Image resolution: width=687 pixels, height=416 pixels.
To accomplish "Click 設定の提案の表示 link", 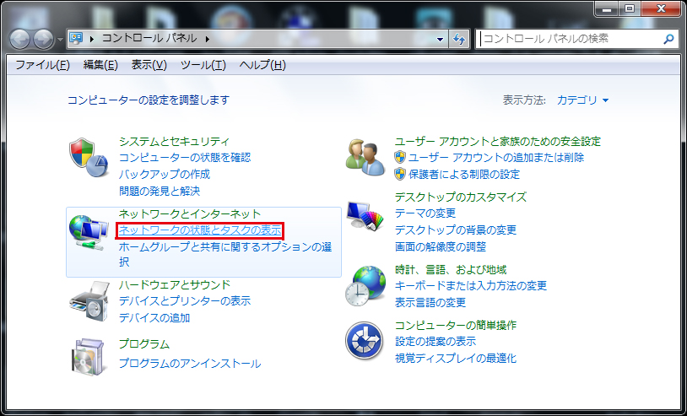I will click(435, 341).
